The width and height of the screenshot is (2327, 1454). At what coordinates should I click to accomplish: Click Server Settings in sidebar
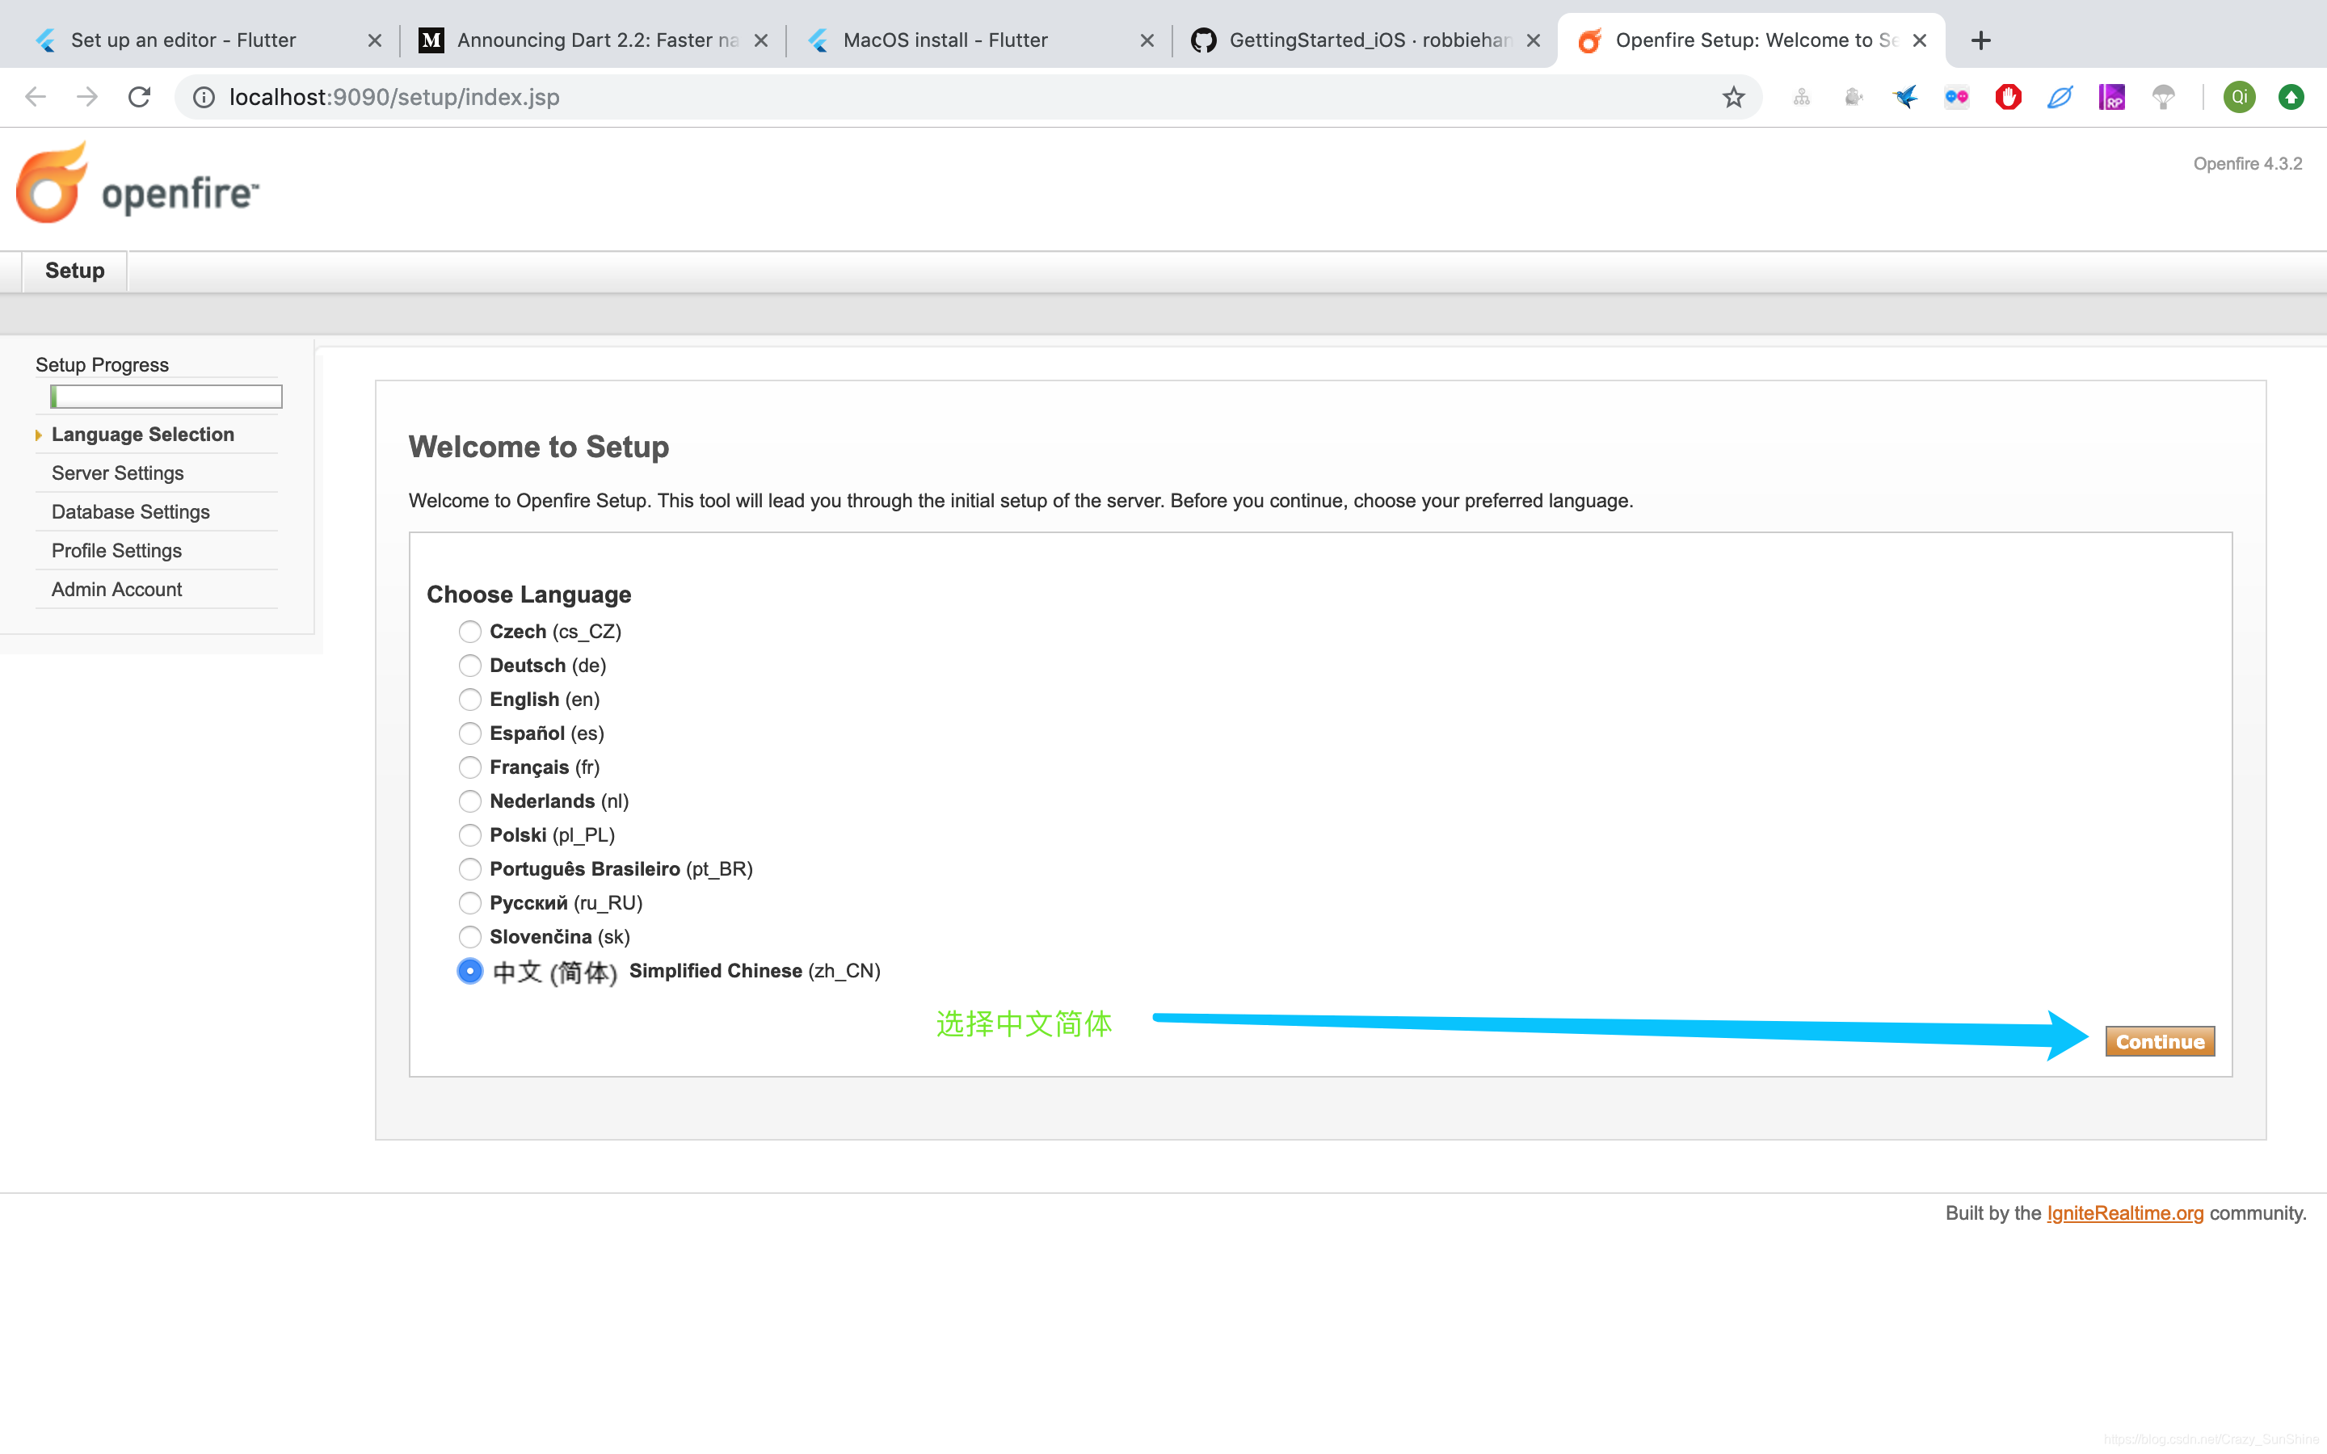tap(117, 473)
